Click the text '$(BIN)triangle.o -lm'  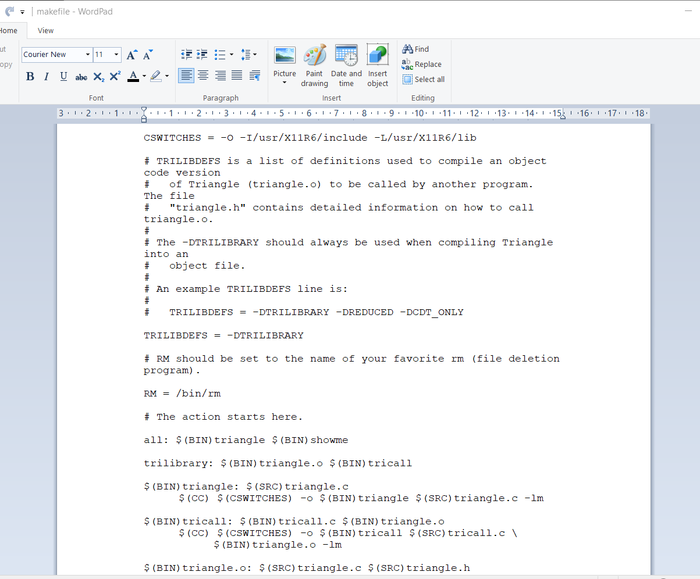pos(278,545)
